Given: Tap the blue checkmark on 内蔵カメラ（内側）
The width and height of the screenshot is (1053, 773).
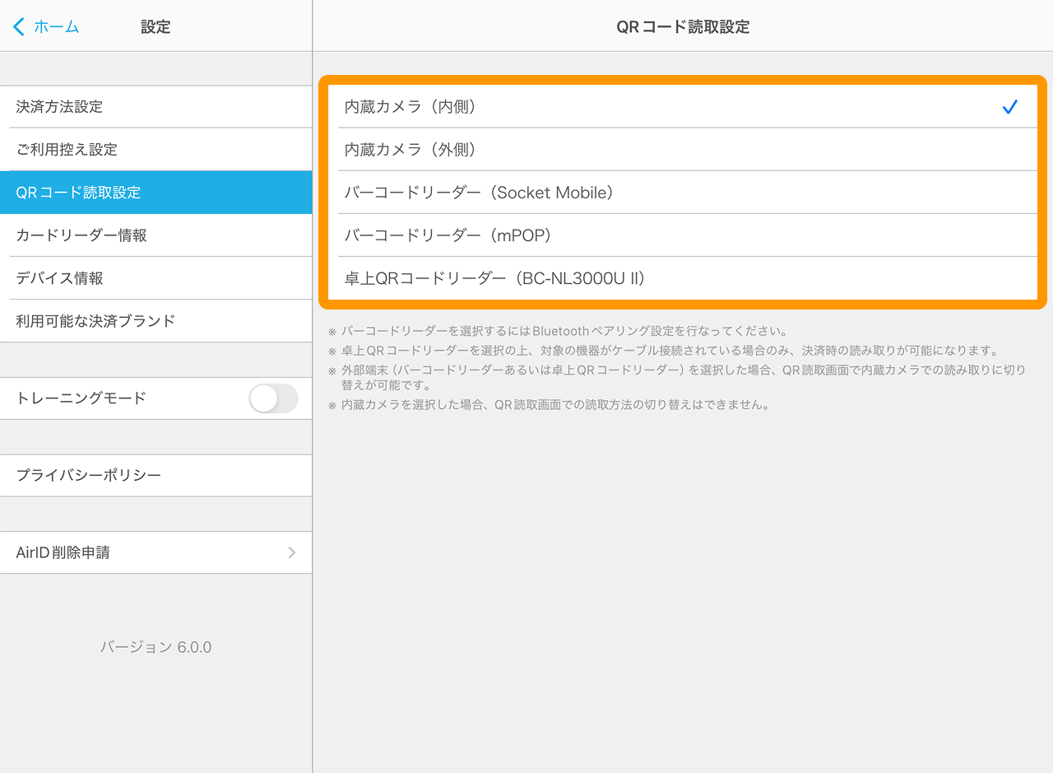Looking at the screenshot, I should pyautogui.click(x=1010, y=107).
